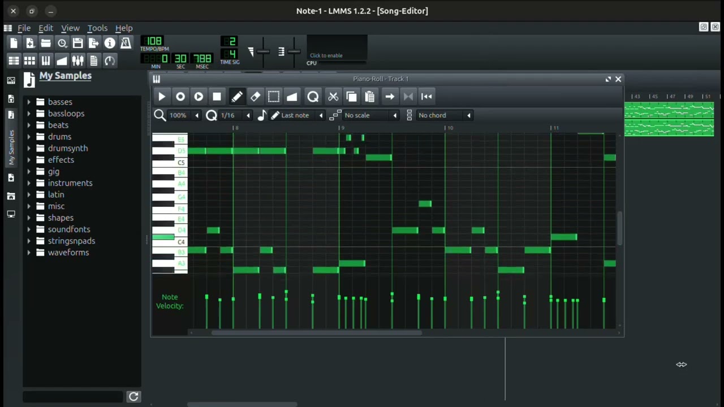Open the Tools menu
The height and width of the screenshot is (407, 724).
pos(97,28)
